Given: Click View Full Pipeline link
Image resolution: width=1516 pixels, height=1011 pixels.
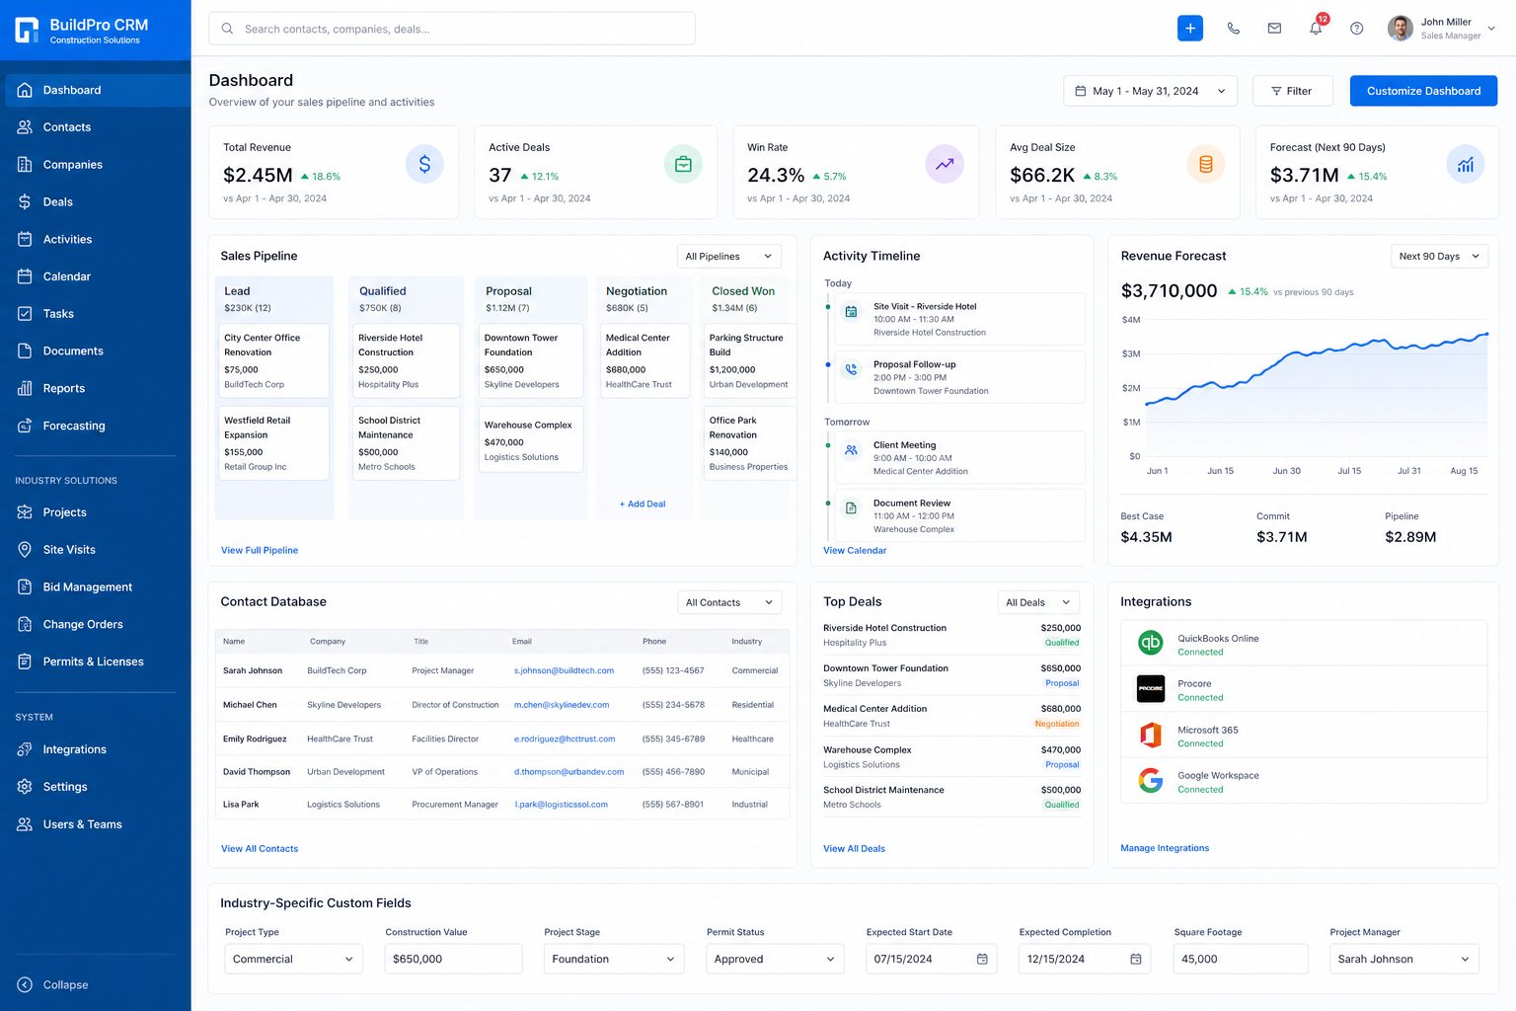Looking at the screenshot, I should coord(260,550).
